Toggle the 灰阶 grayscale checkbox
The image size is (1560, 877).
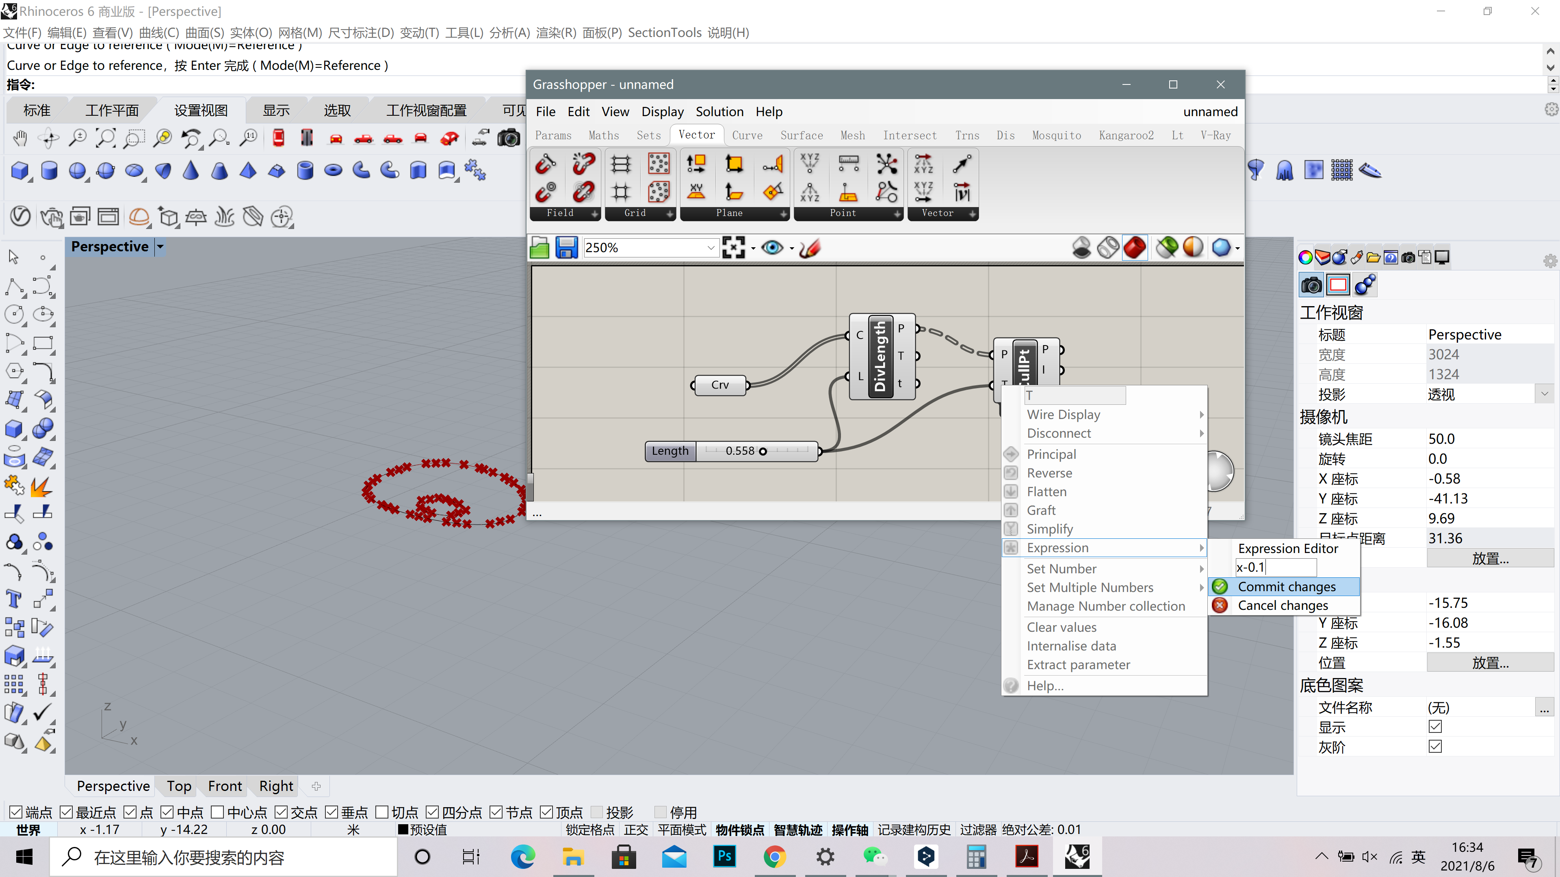pos(1434,746)
